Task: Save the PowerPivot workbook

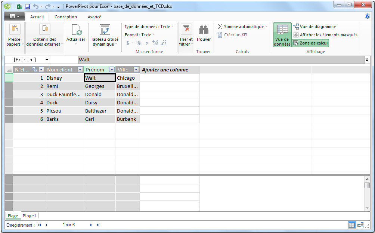Action: point(28,6)
